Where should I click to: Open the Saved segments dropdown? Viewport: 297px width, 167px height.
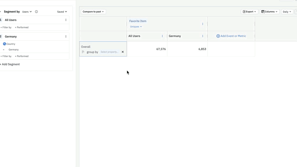pyautogui.click(x=62, y=12)
